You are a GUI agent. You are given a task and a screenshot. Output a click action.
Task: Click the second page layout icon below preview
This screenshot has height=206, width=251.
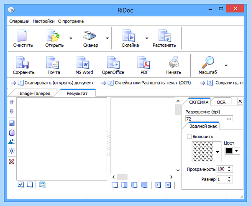pos(124,185)
